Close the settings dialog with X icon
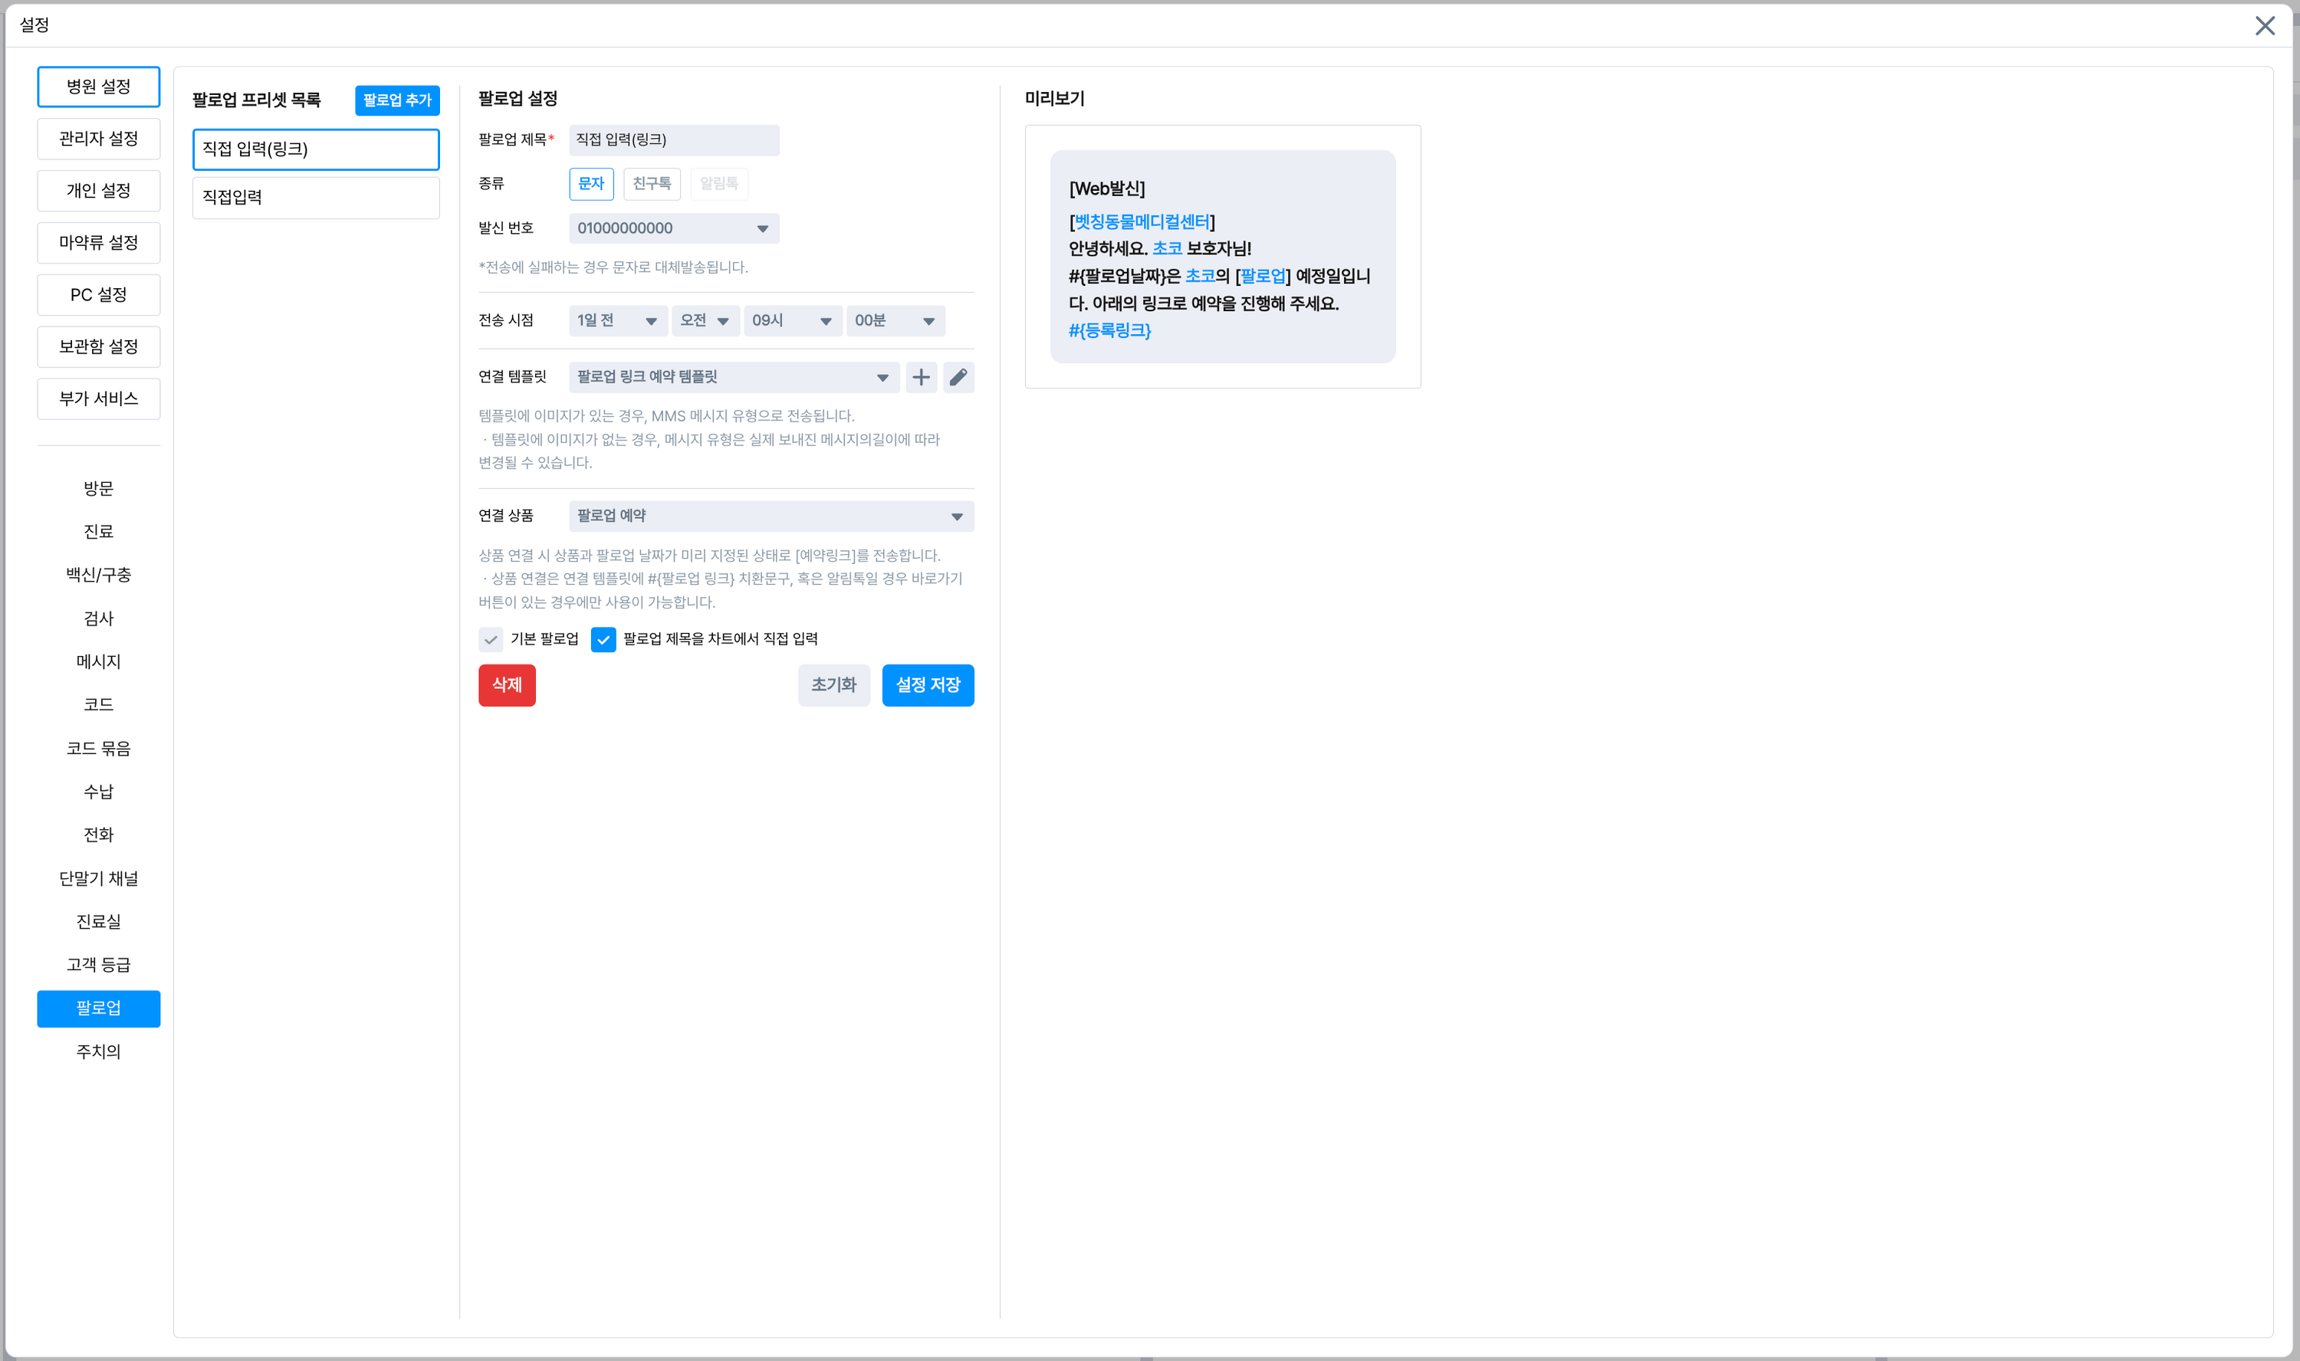2300x1361 pixels. (x=2264, y=26)
